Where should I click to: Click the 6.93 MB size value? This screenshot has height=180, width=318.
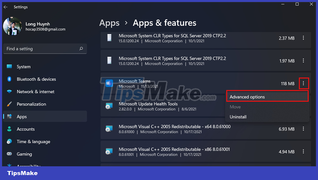pyautogui.click(x=287, y=129)
